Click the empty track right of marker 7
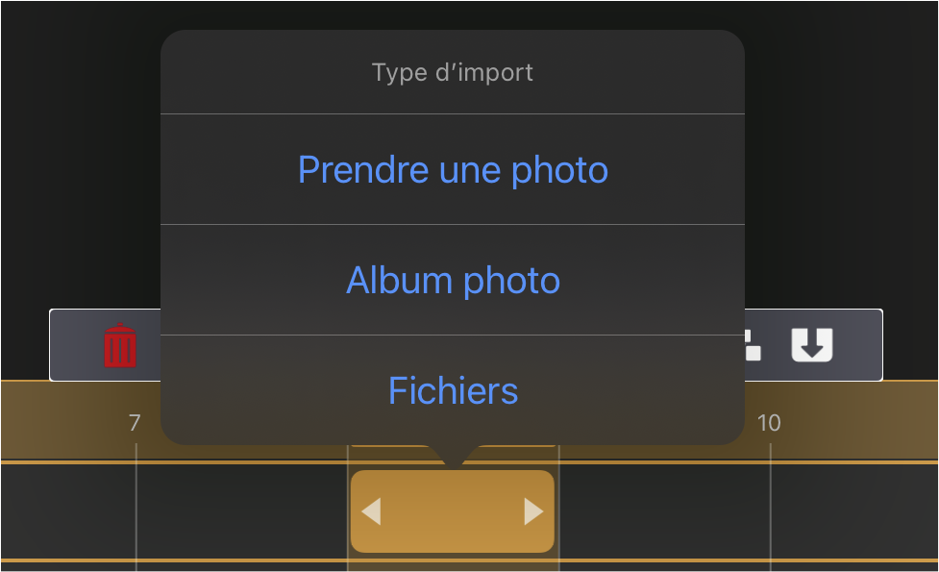The height and width of the screenshot is (572, 939). tap(239, 511)
